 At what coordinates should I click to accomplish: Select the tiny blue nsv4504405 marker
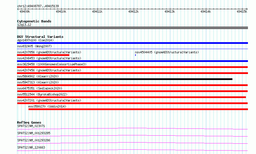pos(135,55)
